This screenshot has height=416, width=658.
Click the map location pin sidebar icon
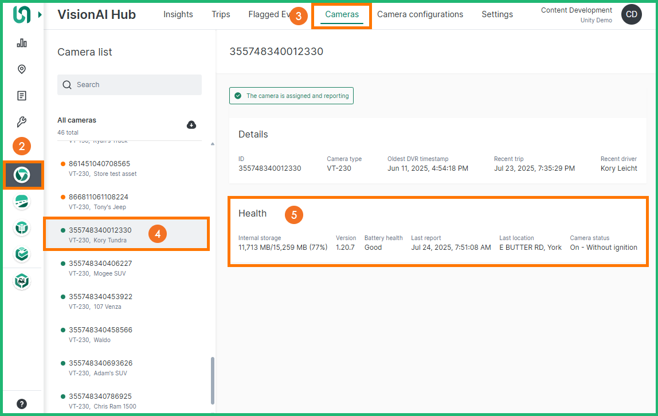pos(22,69)
